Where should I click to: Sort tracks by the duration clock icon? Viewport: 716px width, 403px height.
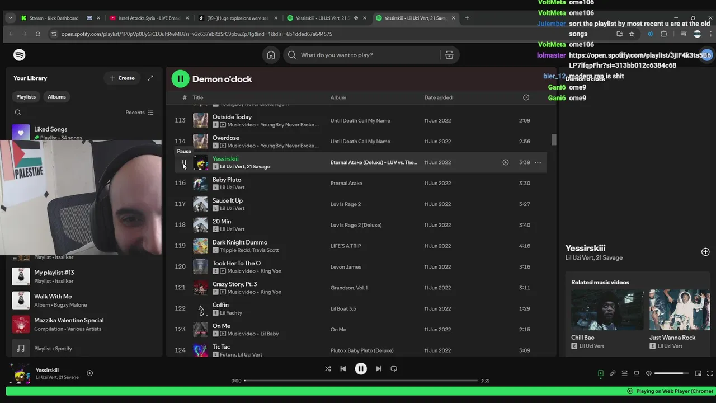(526, 97)
